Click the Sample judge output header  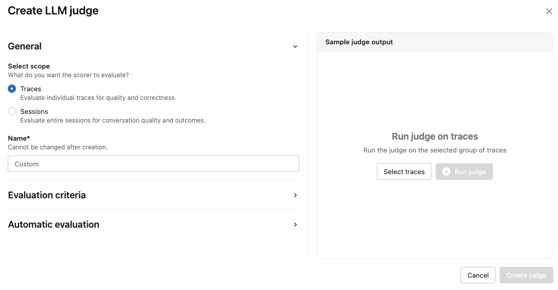point(359,42)
